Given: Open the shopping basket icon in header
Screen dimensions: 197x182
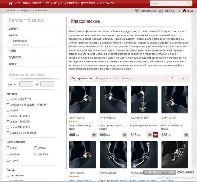Looking at the screenshot, I should pos(161,11).
